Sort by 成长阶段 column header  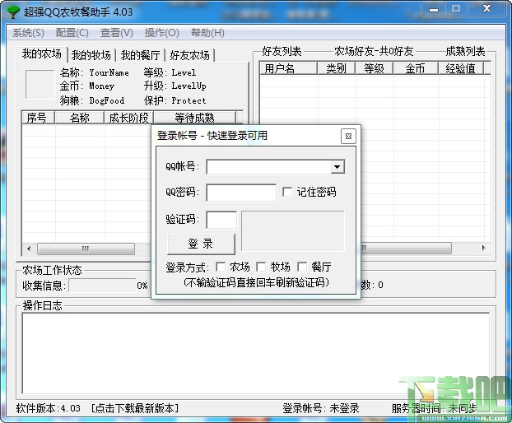(x=129, y=118)
